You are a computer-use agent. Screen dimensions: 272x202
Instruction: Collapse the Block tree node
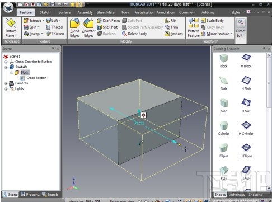[12, 73]
